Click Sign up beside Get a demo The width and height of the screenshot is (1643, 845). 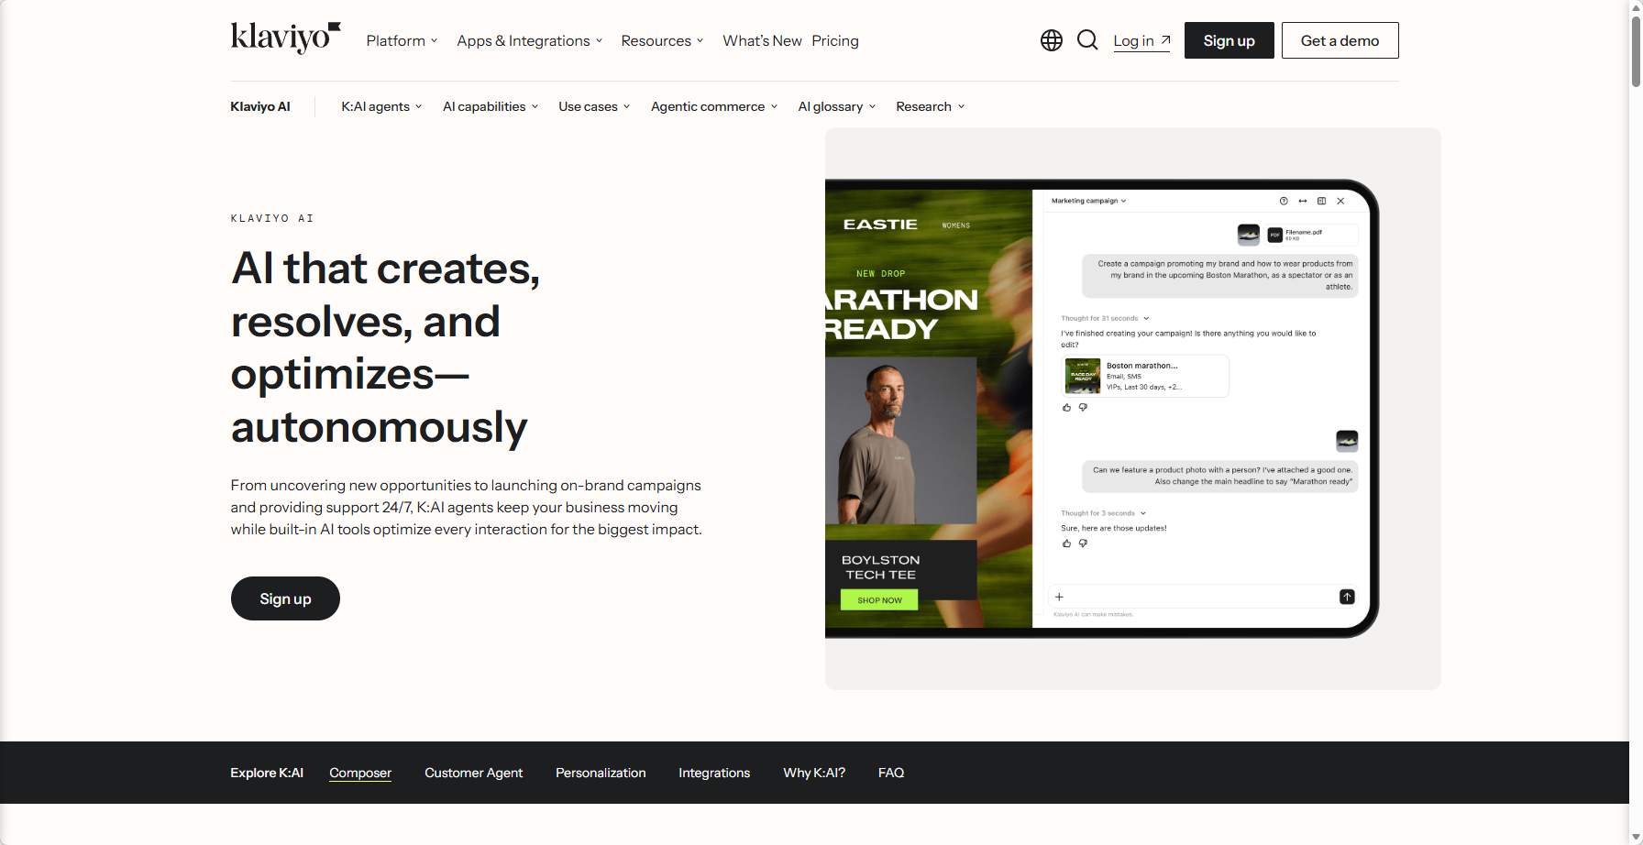tap(1229, 40)
